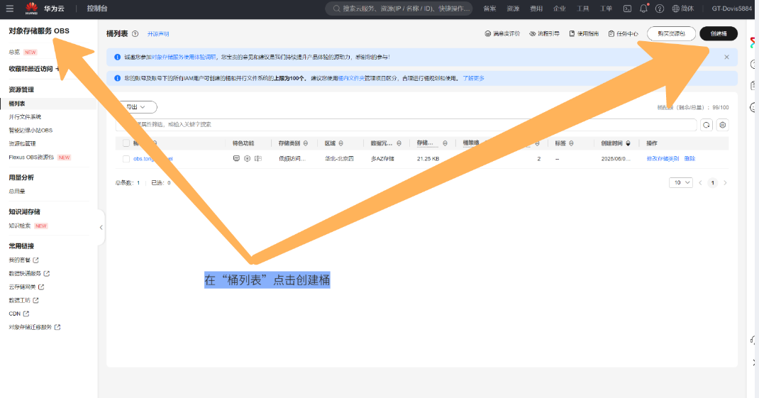Open table settings gear icon
The height and width of the screenshot is (398, 759).
[723, 125]
